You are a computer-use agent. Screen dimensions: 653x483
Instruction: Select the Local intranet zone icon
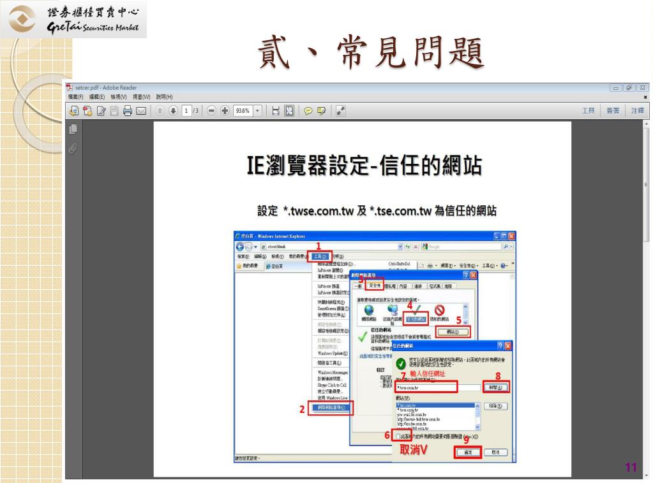tap(393, 310)
